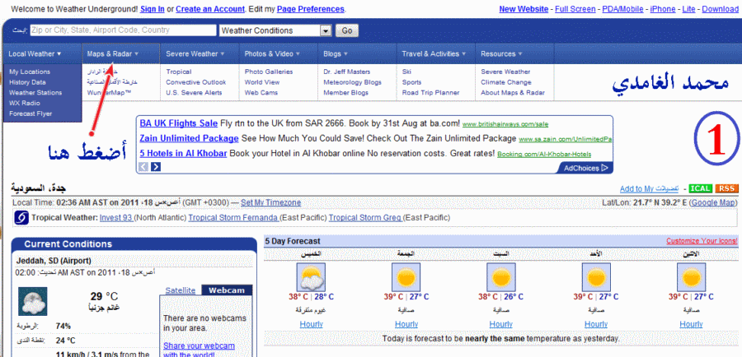Open Page Preferences link
Viewport: 742px width, 357px height.
coord(311,9)
